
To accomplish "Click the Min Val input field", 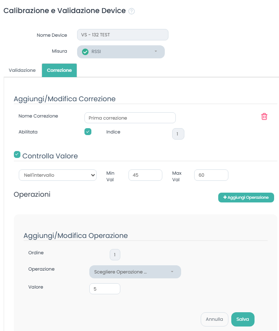I will (x=145, y=175).
